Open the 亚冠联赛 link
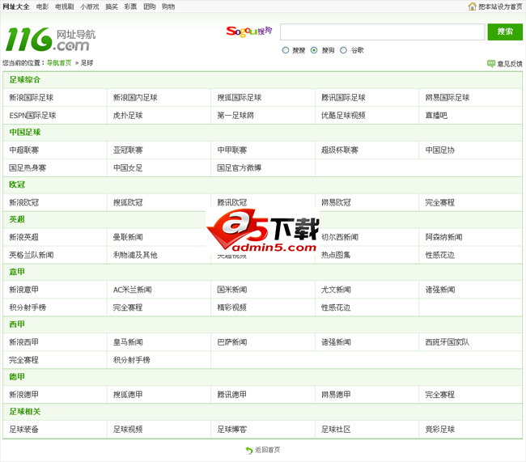This screenshot has height=462, width=526. [x=128, y=150]
